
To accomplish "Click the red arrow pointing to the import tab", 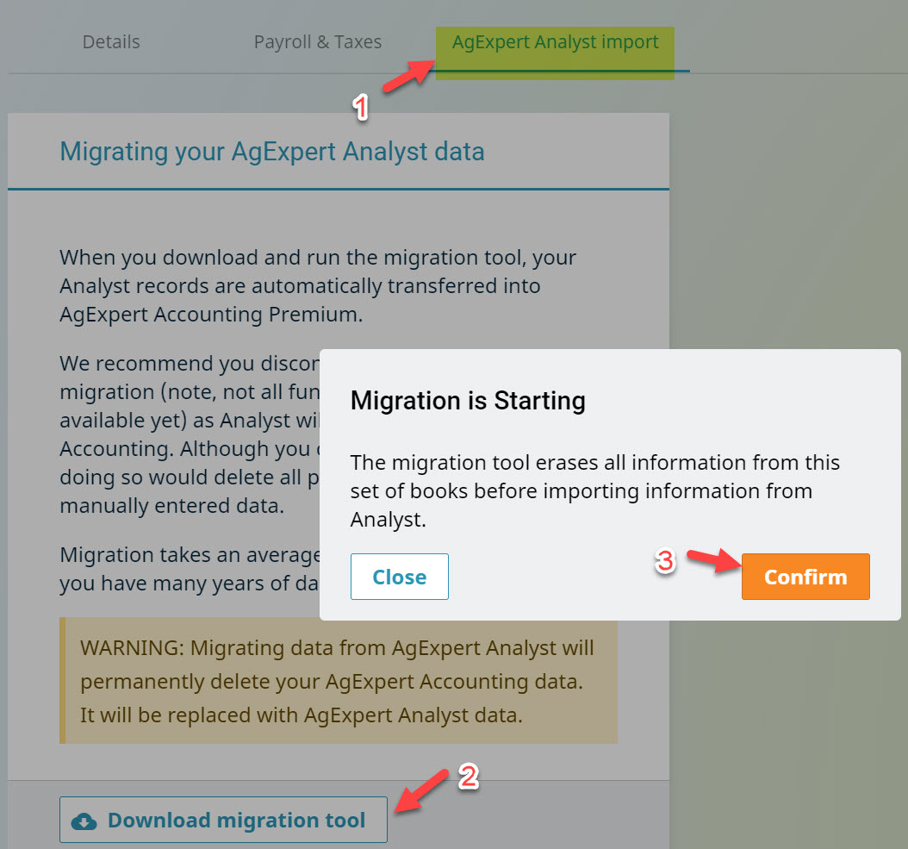I will tap(409, 75).
